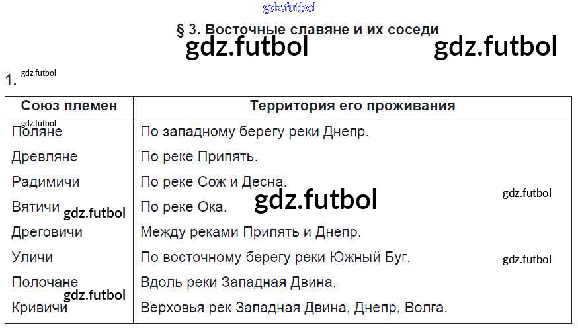Click the blue gdz.futbol link at top

point(289,7)
